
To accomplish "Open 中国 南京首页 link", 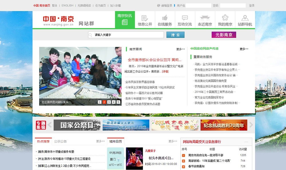I will pyautogui.click(x=42, y=6).
